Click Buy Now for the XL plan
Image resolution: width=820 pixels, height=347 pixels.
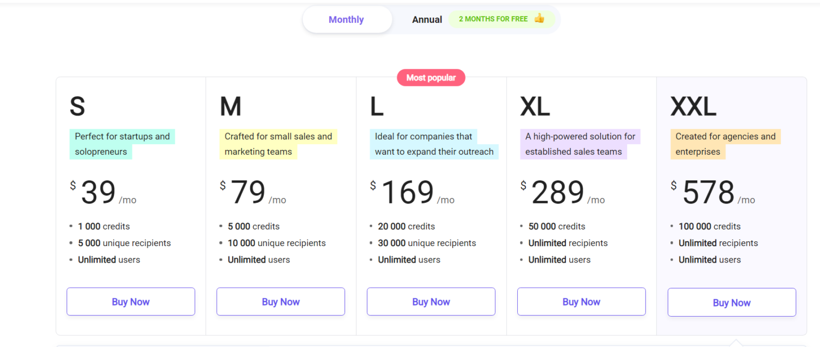581,302
